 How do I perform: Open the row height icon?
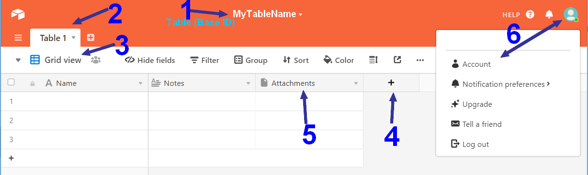(374, 60)
